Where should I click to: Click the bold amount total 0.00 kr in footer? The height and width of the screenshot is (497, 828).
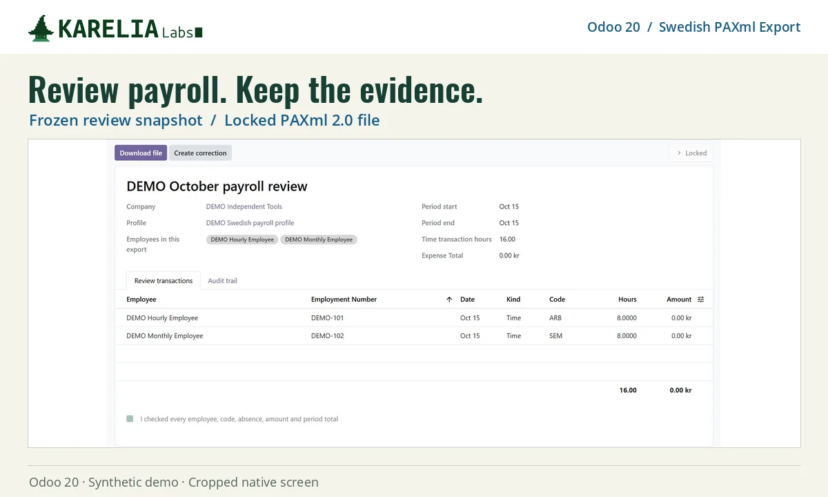coord(680,390)
